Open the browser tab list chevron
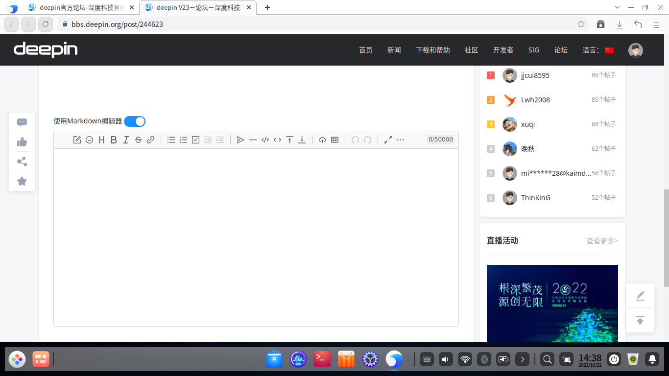Image resolution: width=669 pixels, height=376 pixels. click(617, 7)
